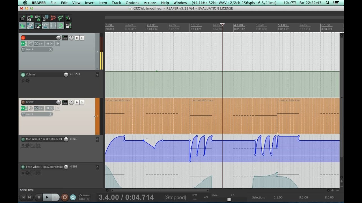This screenshot has width=362, height=203.
Task: Toggle move envelope points with items icon
Action: pyautogui.click(x=45, y=26)
